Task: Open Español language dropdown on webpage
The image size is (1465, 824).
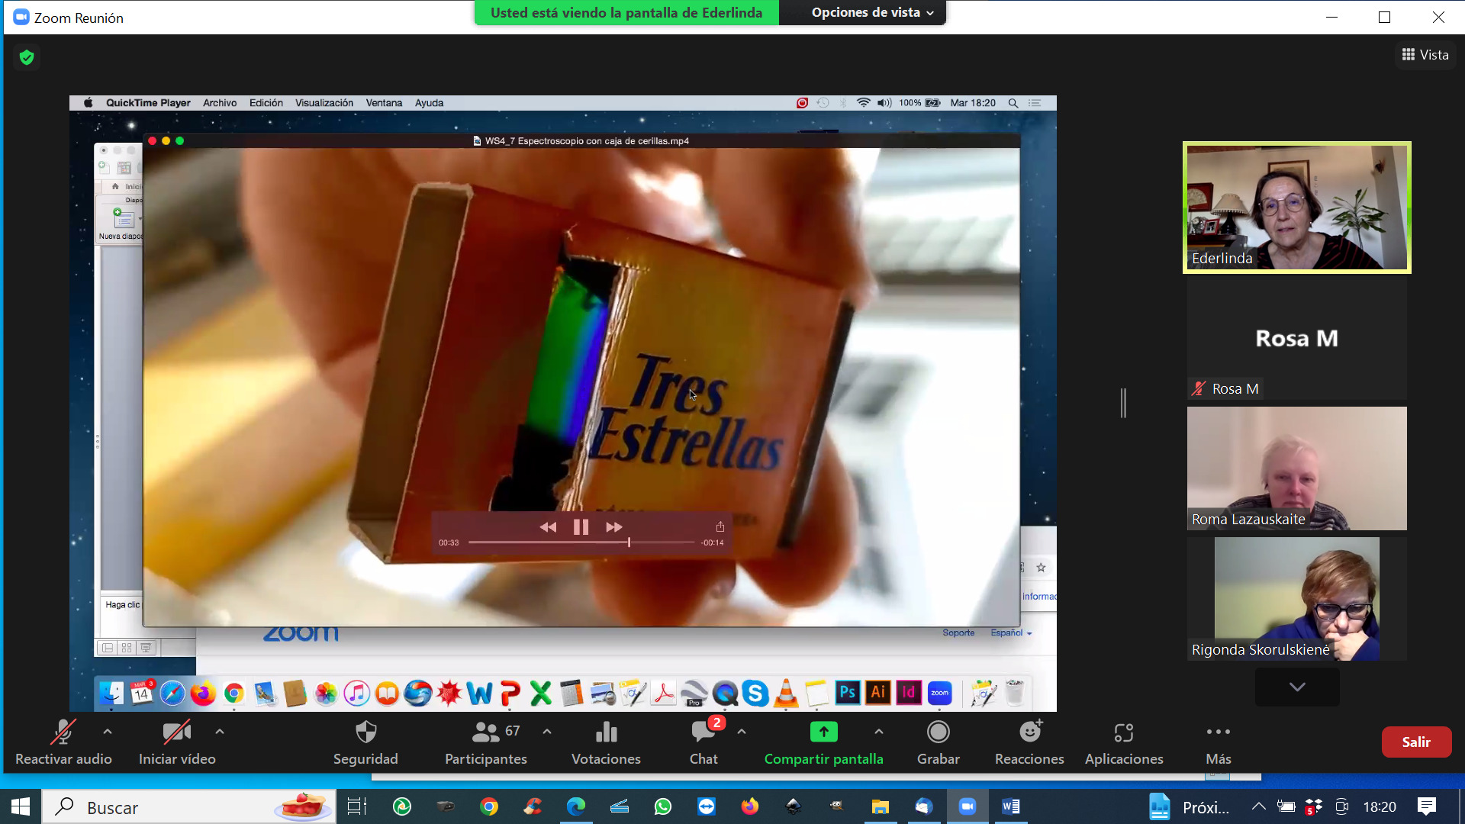Action: coord(1011,632)
